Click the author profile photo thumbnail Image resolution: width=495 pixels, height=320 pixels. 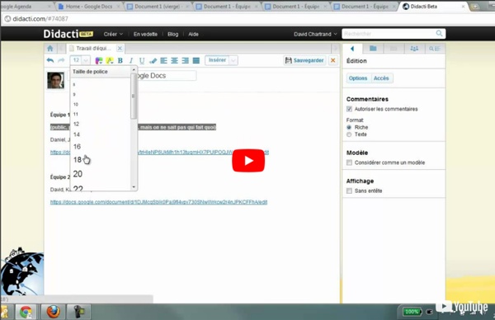(56, 80)
